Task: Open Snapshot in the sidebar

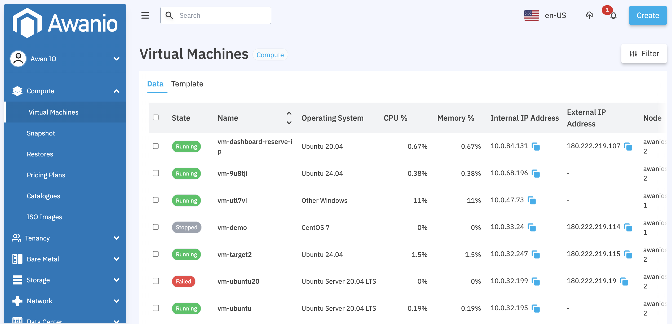Action: pos(41,133)
